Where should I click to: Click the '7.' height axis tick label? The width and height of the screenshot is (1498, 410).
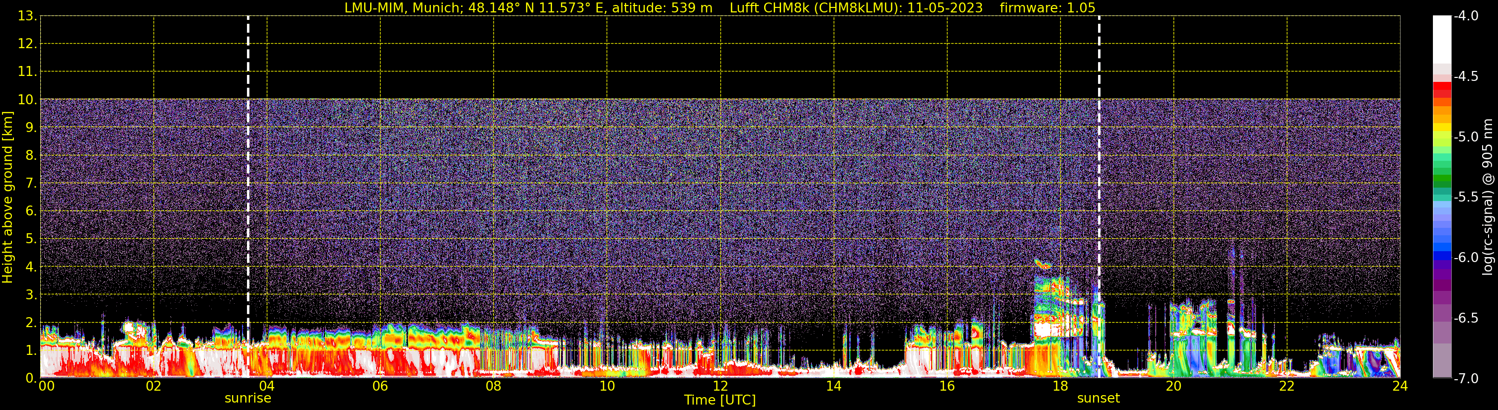[30, 184]
